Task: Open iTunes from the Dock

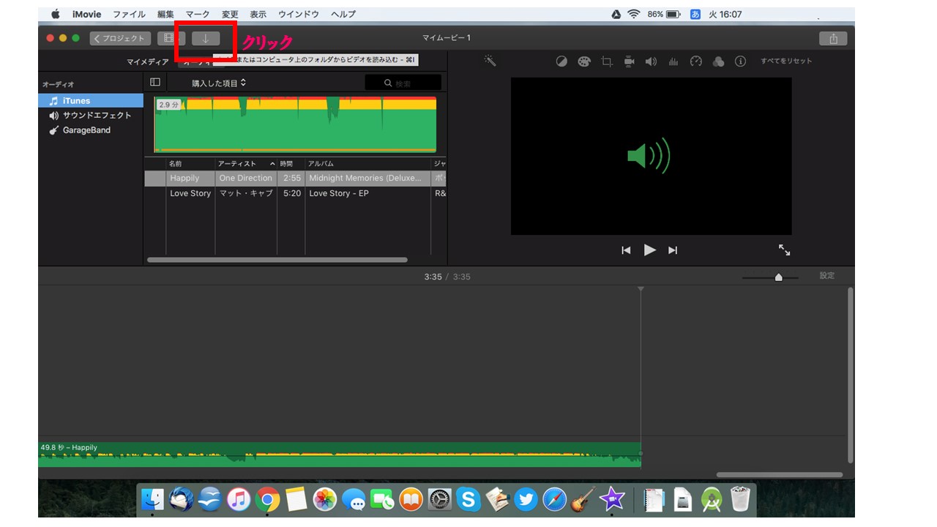Action: [x=239, y=499]
